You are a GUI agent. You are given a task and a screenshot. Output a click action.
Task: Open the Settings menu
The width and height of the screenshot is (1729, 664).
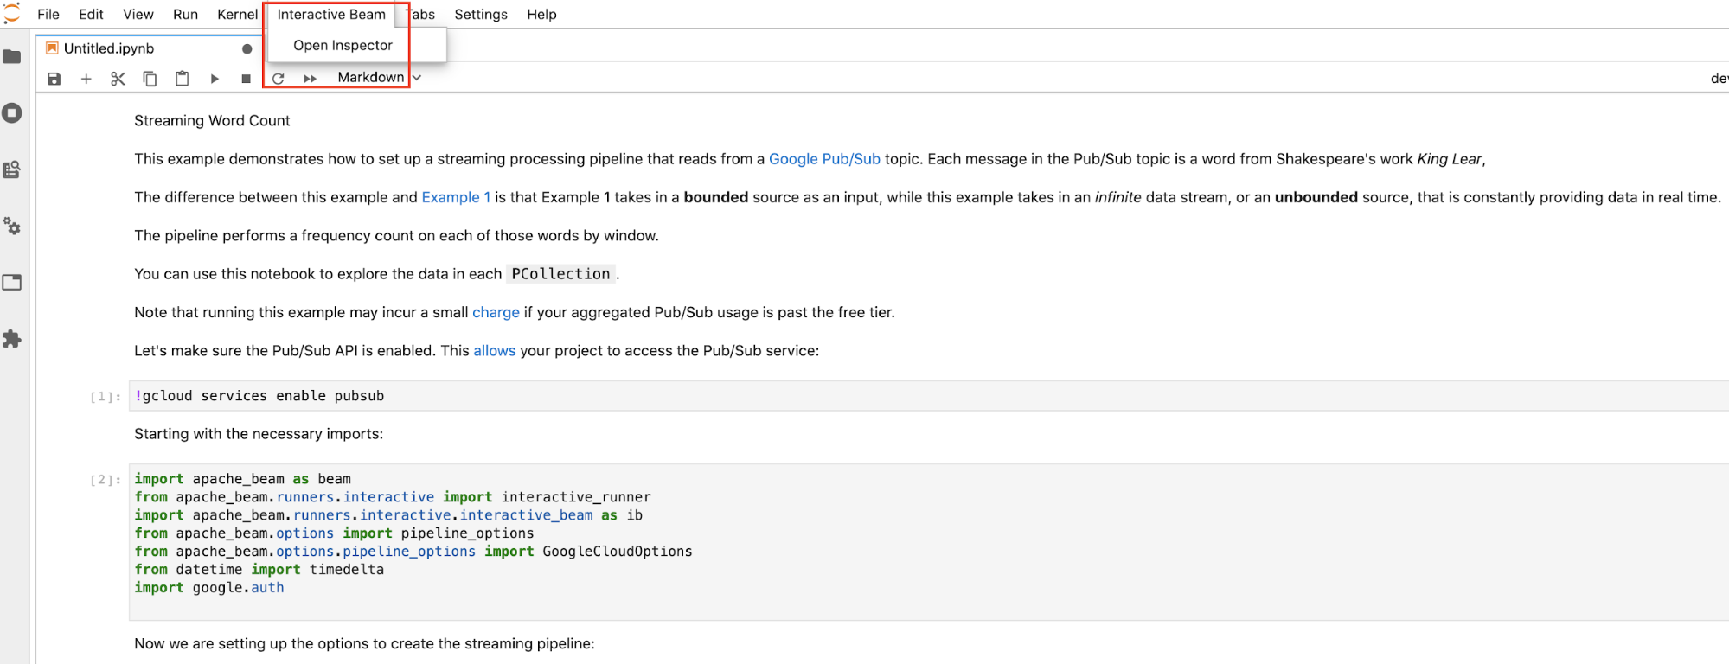481,15
